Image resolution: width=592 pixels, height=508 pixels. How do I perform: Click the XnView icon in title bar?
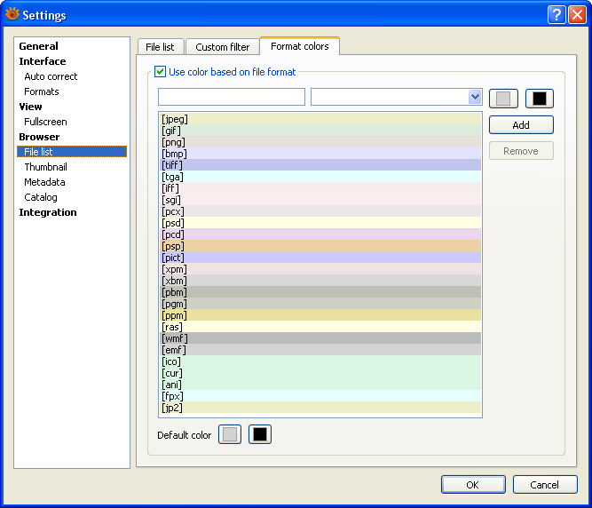[12, 14]
